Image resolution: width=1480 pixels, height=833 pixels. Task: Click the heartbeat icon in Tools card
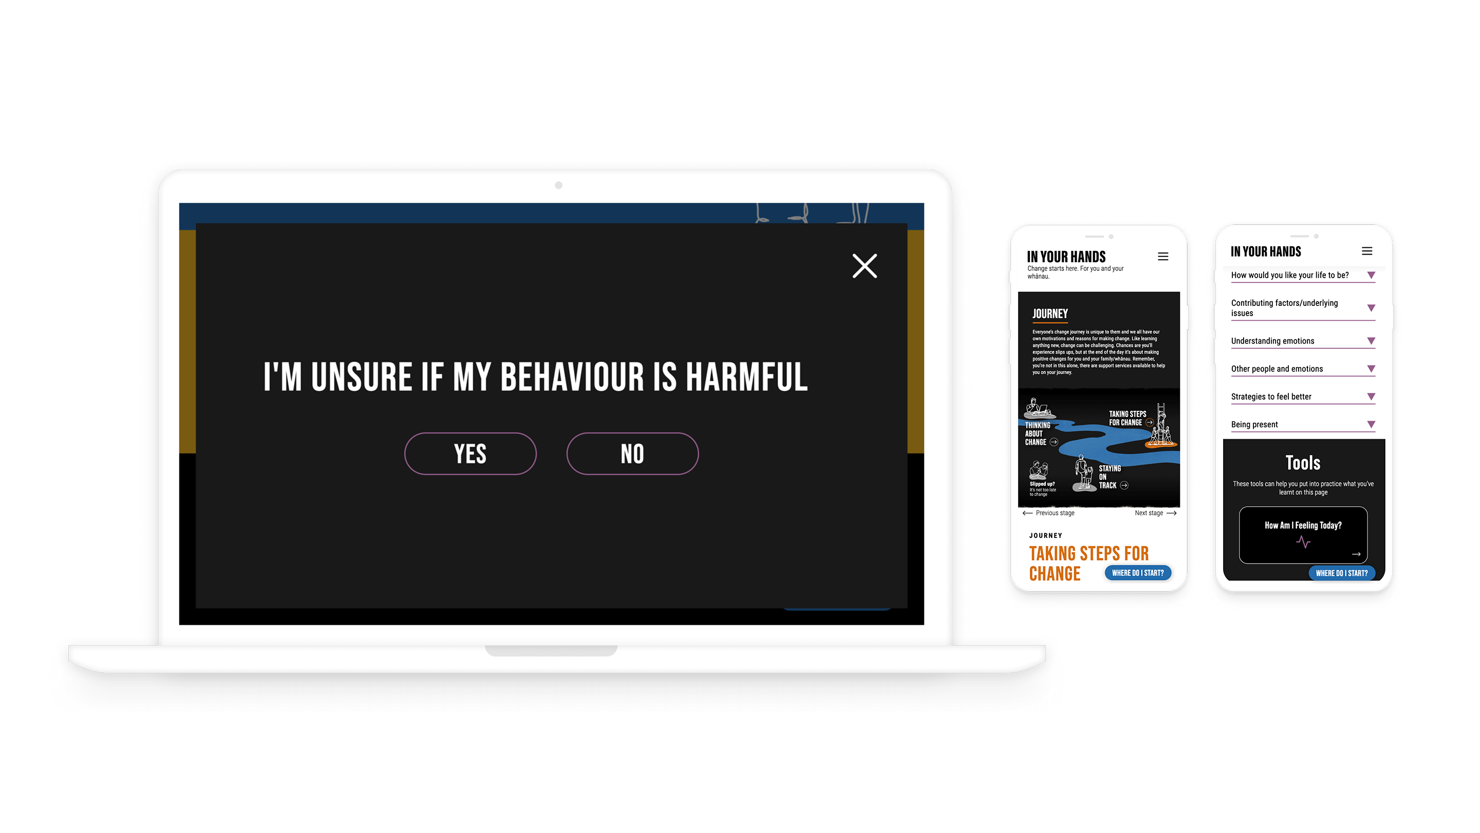tap(1304, 539)
